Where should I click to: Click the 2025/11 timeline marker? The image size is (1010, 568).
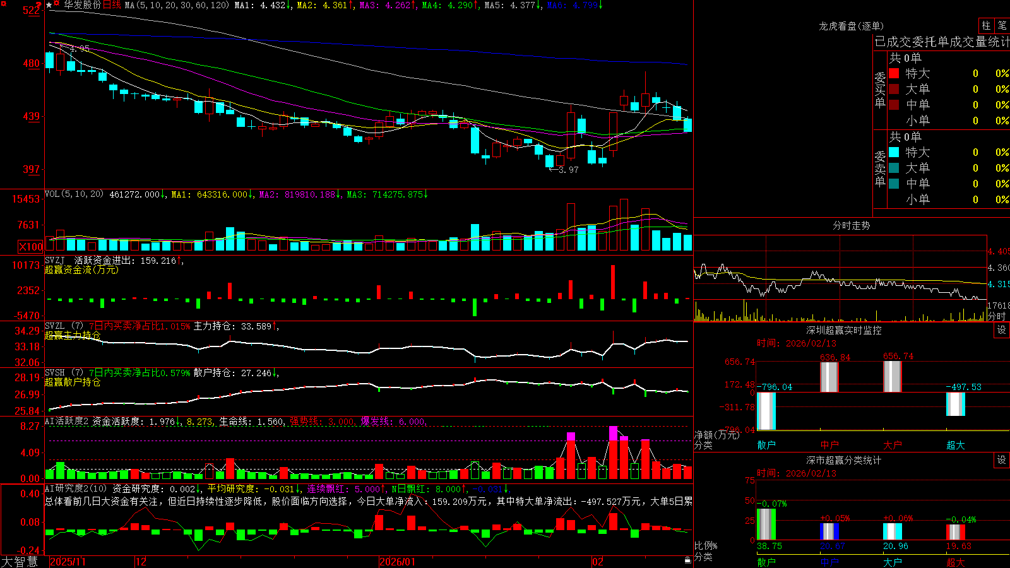click(68, 562)
